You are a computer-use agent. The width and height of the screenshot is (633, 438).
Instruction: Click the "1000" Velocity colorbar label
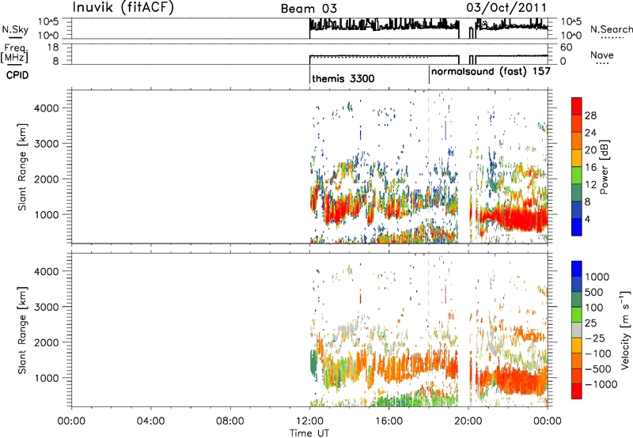pyautogui.click(x=597, y=277)
